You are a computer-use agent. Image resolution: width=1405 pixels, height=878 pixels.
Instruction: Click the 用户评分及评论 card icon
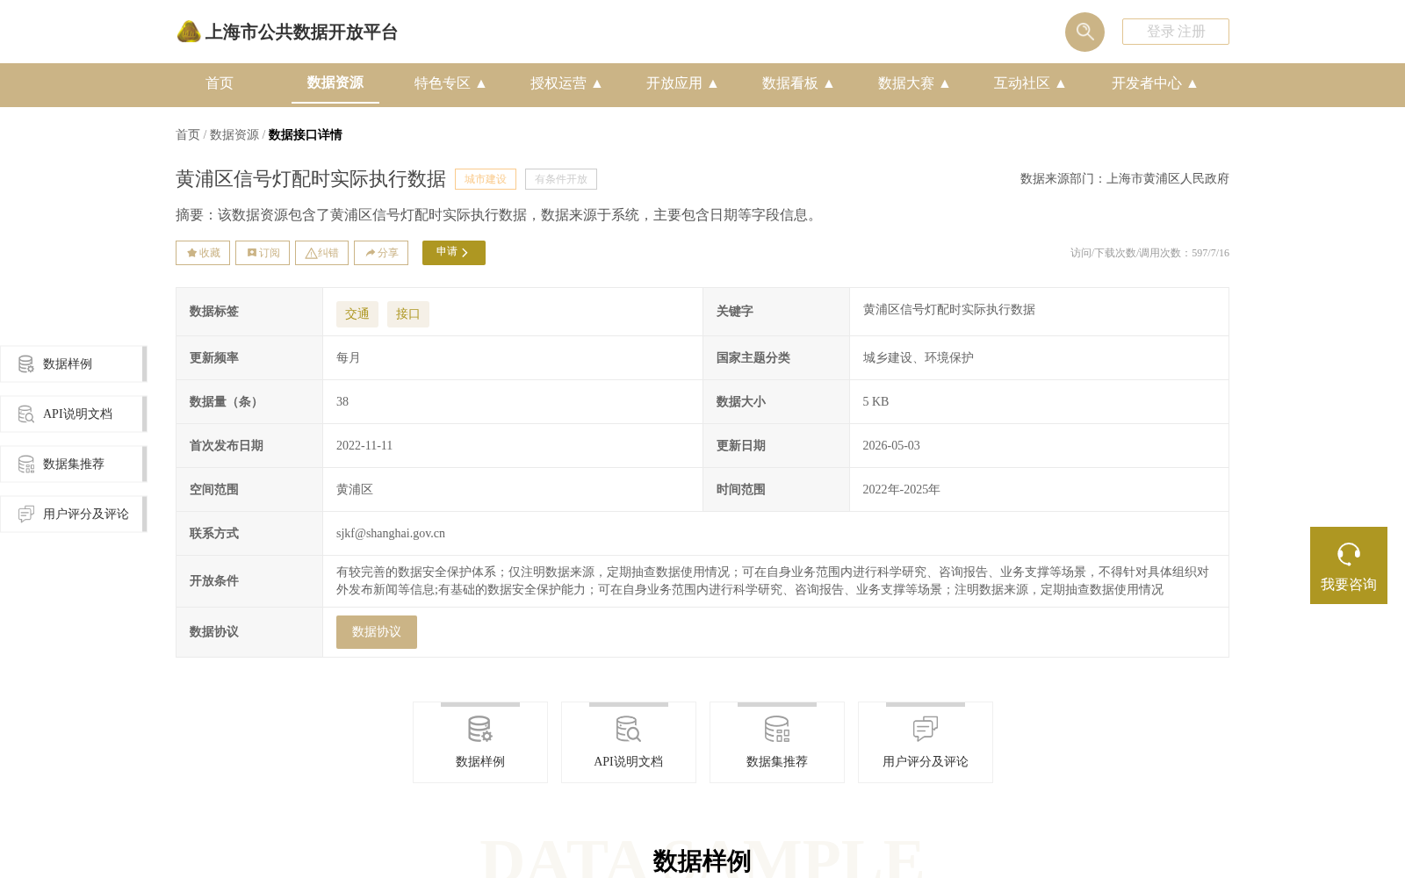926,729
